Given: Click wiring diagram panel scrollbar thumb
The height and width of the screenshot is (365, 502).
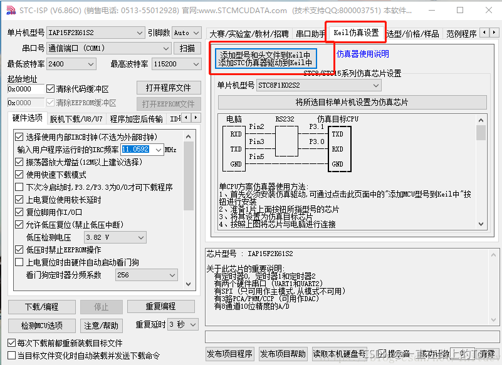Looking at the screenshot, I should coord(481,133).
